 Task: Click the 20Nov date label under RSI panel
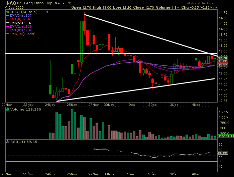point(7,174)
